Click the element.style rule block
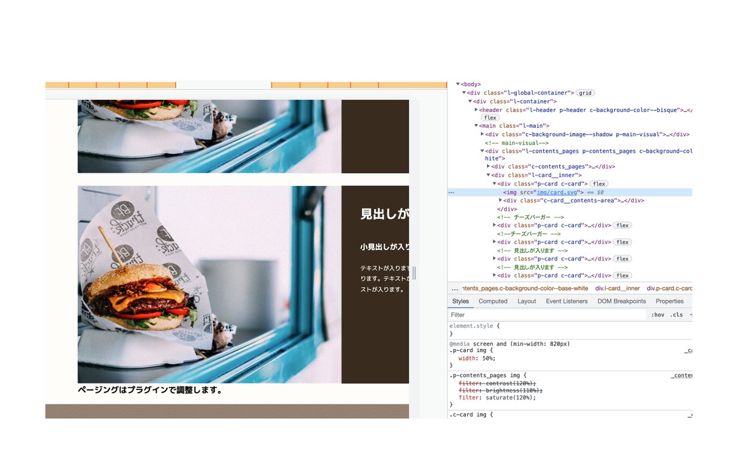729x456 pixels. pos(570,330)
